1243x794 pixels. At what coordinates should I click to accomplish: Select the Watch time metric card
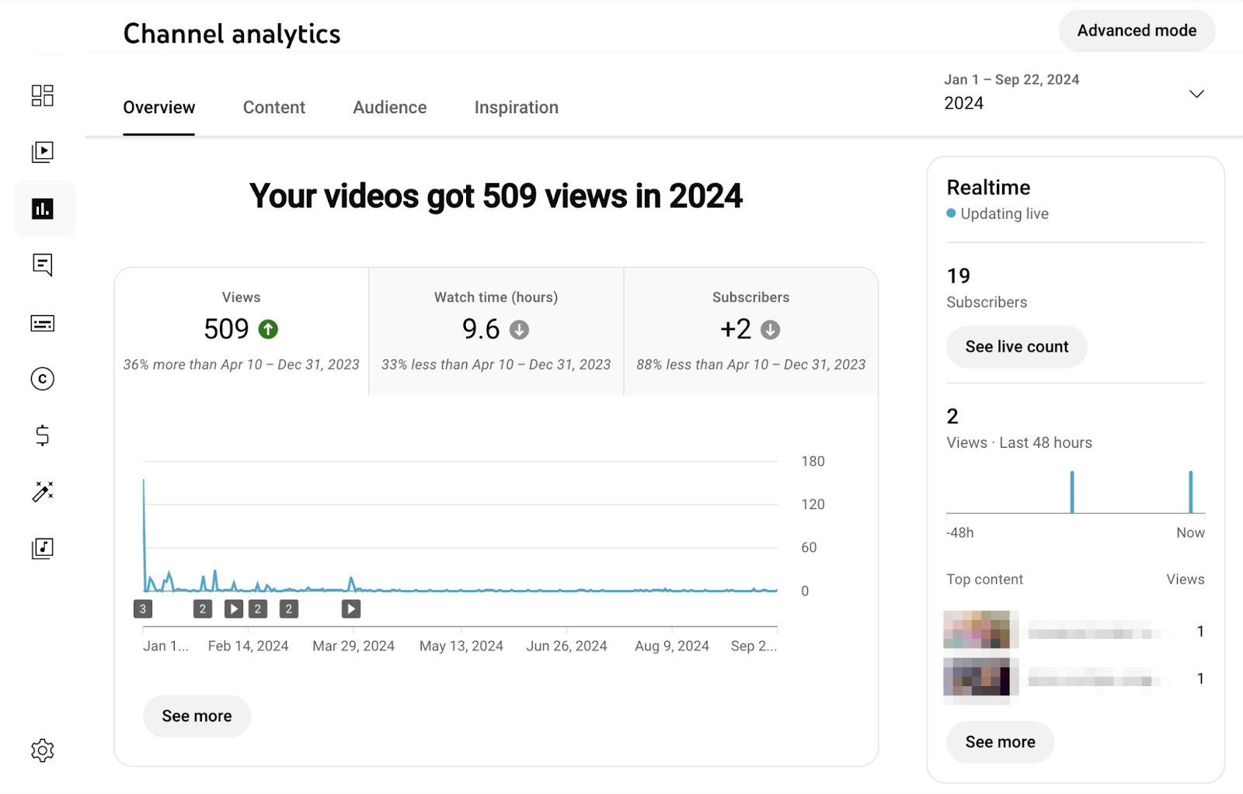click(495, 330)
